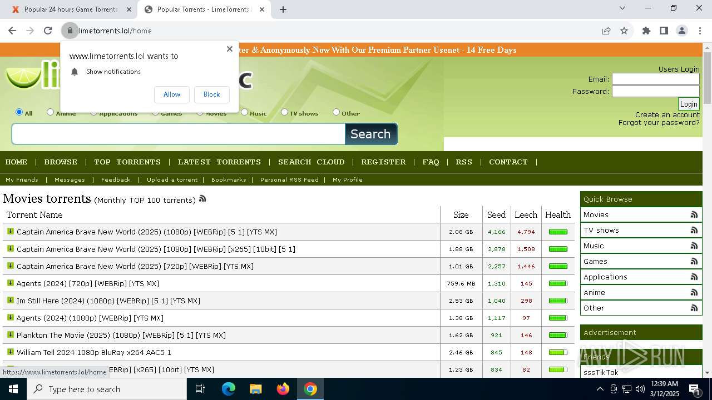Open LATEST TORRENTS menu item
The image size is (712, 400).
click(219, 162)
